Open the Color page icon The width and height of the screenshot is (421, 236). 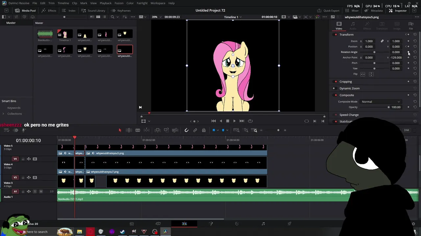pos(237,224)
